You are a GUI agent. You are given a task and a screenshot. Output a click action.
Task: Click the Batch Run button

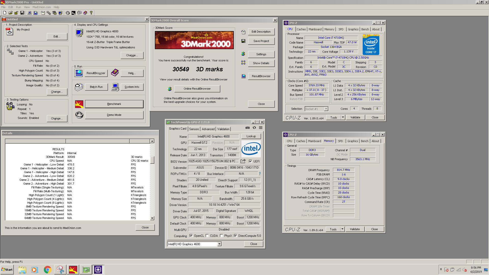(96, 87)
